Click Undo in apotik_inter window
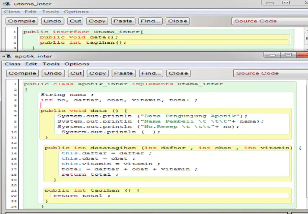The image size is (308, 214). point(53,73)
